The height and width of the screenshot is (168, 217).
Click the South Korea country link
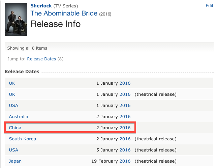tap(22, 139)
